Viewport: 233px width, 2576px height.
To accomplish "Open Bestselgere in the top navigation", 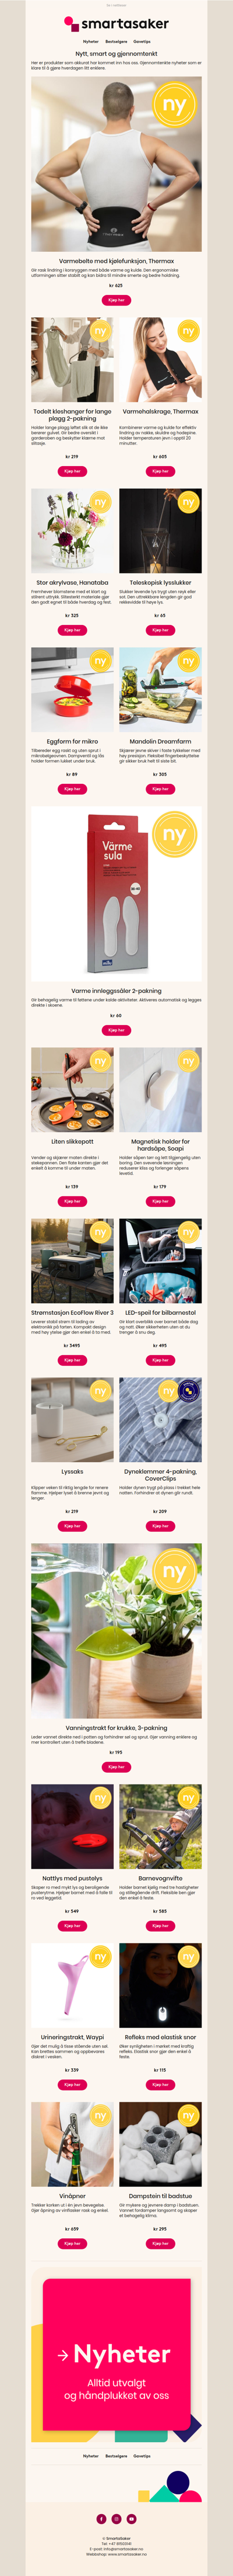I will click(x=116, y=42).
